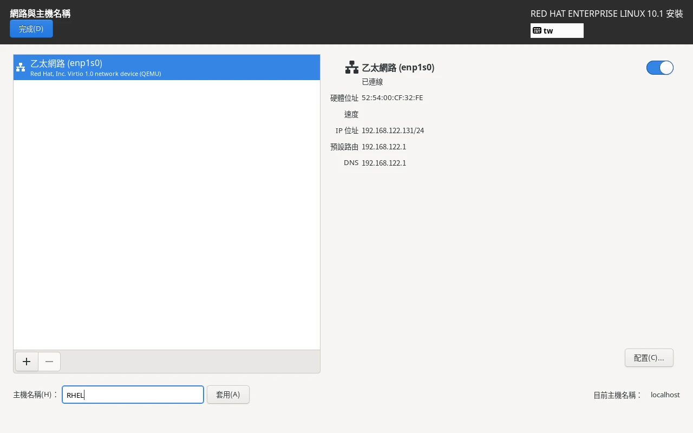This screenshot has height=433, width=693.
Task: Click the 已連線 connection status text
Action: point(372,81)
